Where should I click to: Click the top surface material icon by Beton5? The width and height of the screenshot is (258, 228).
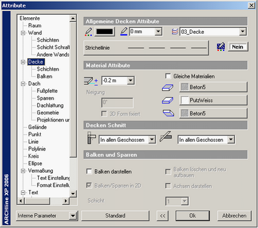click(168, 87)
